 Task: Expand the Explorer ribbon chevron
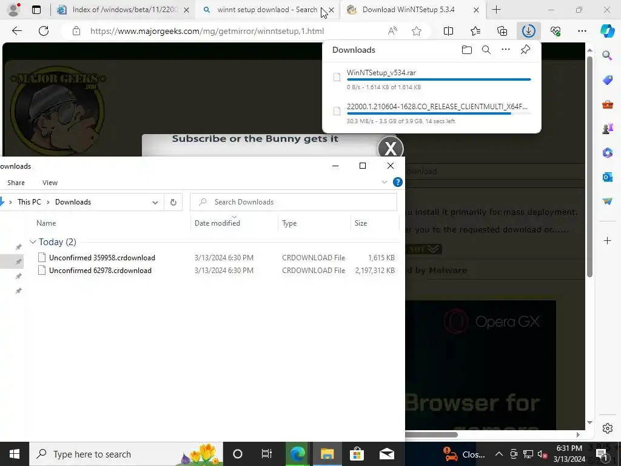coord(384,182)
